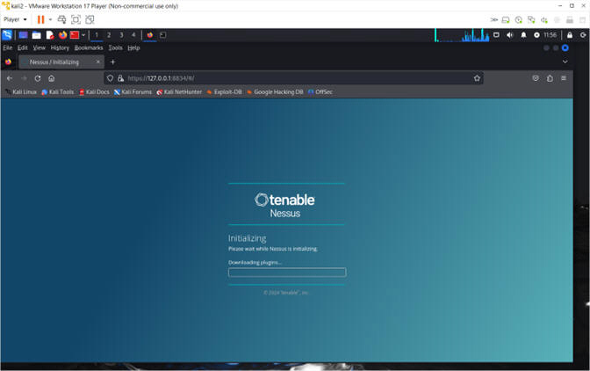Screen dimensions: 590x371
Task: Click VMware sound card device icon
Action: click(x=544, y=19)
